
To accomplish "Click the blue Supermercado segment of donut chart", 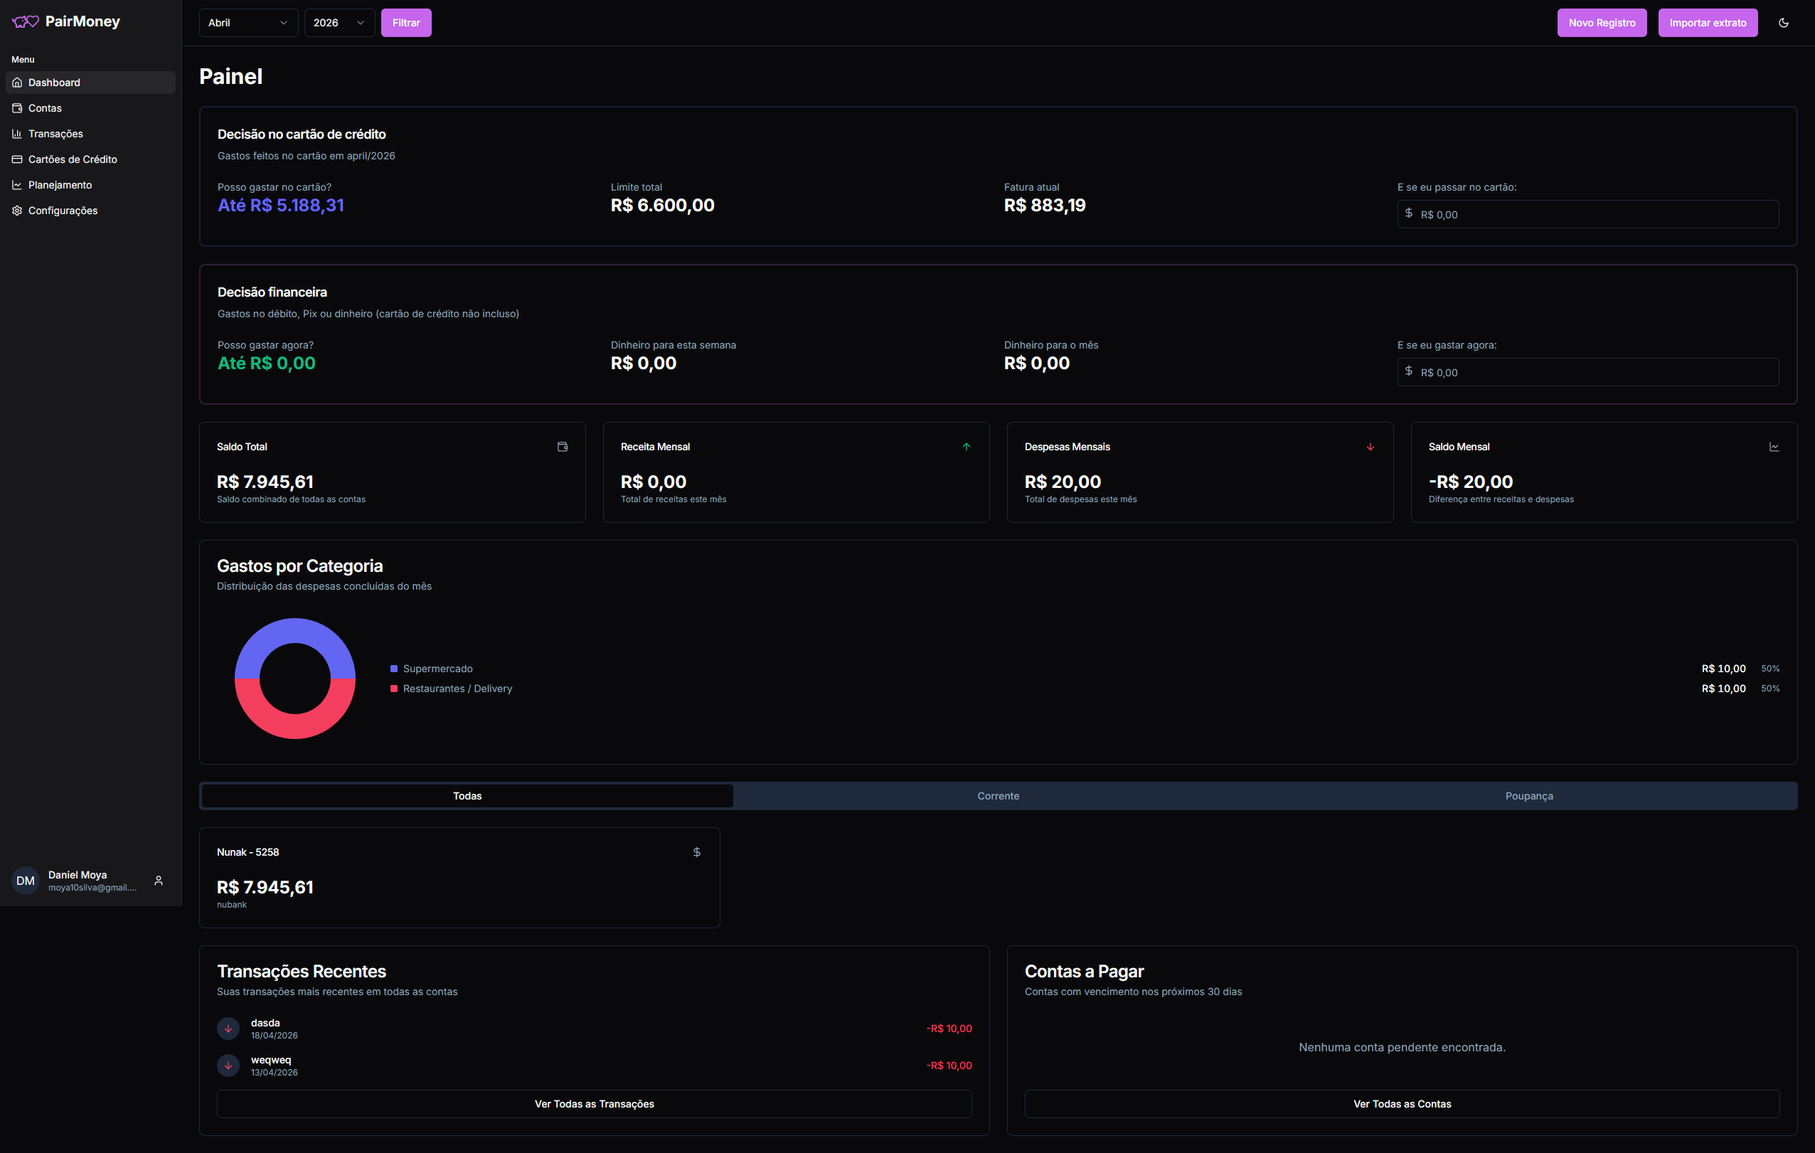I will coord(295,631).
